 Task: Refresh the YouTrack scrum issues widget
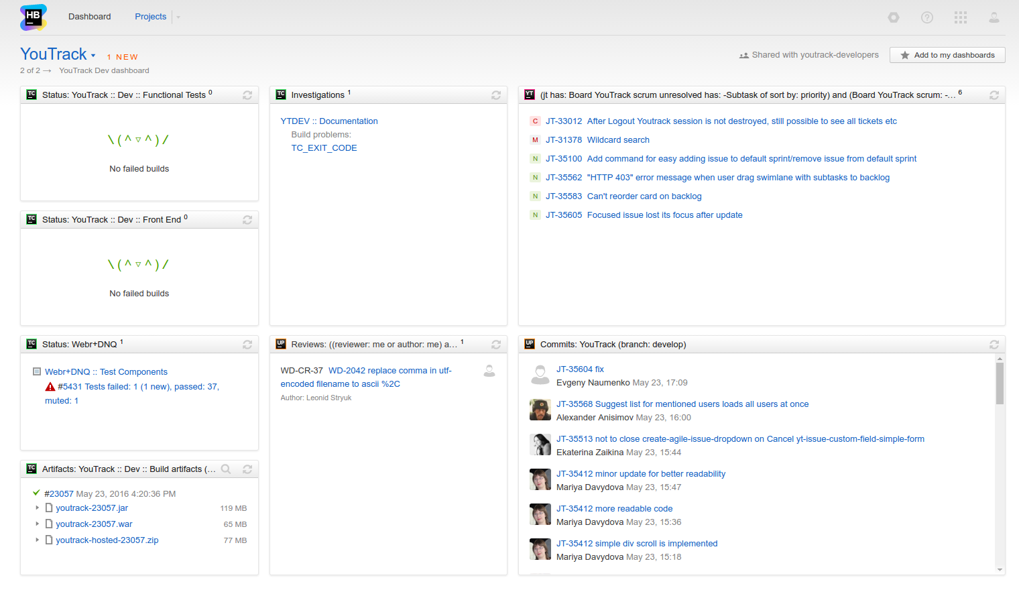point(994,95)
